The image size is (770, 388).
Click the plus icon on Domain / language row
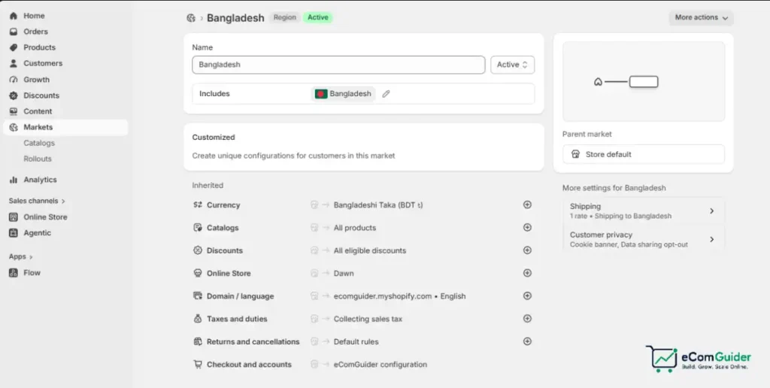pos(527,296)
